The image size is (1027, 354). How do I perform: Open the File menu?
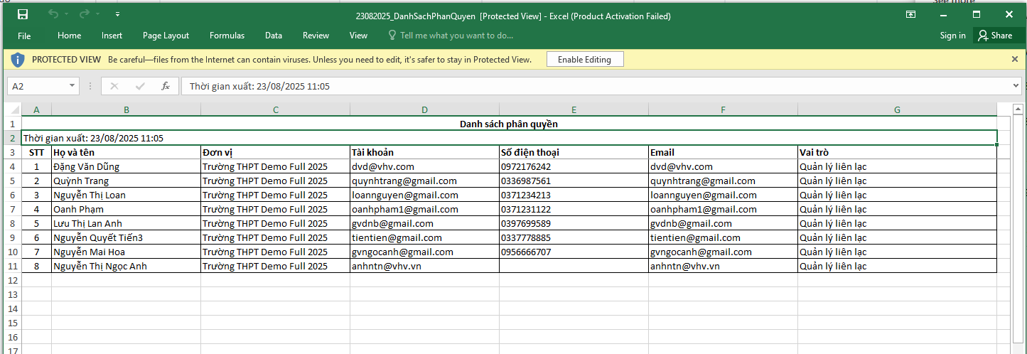click(24, 36)
